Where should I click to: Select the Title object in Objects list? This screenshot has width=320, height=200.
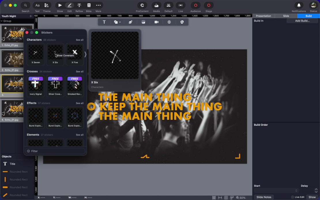(x=17, y=164)
